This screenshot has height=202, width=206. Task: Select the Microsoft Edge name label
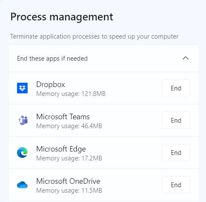pos(61,149)
